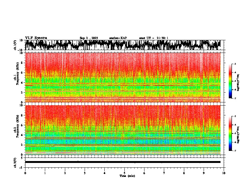Click time axis tick label "7"
252x194 pixels.
[164, 173]
